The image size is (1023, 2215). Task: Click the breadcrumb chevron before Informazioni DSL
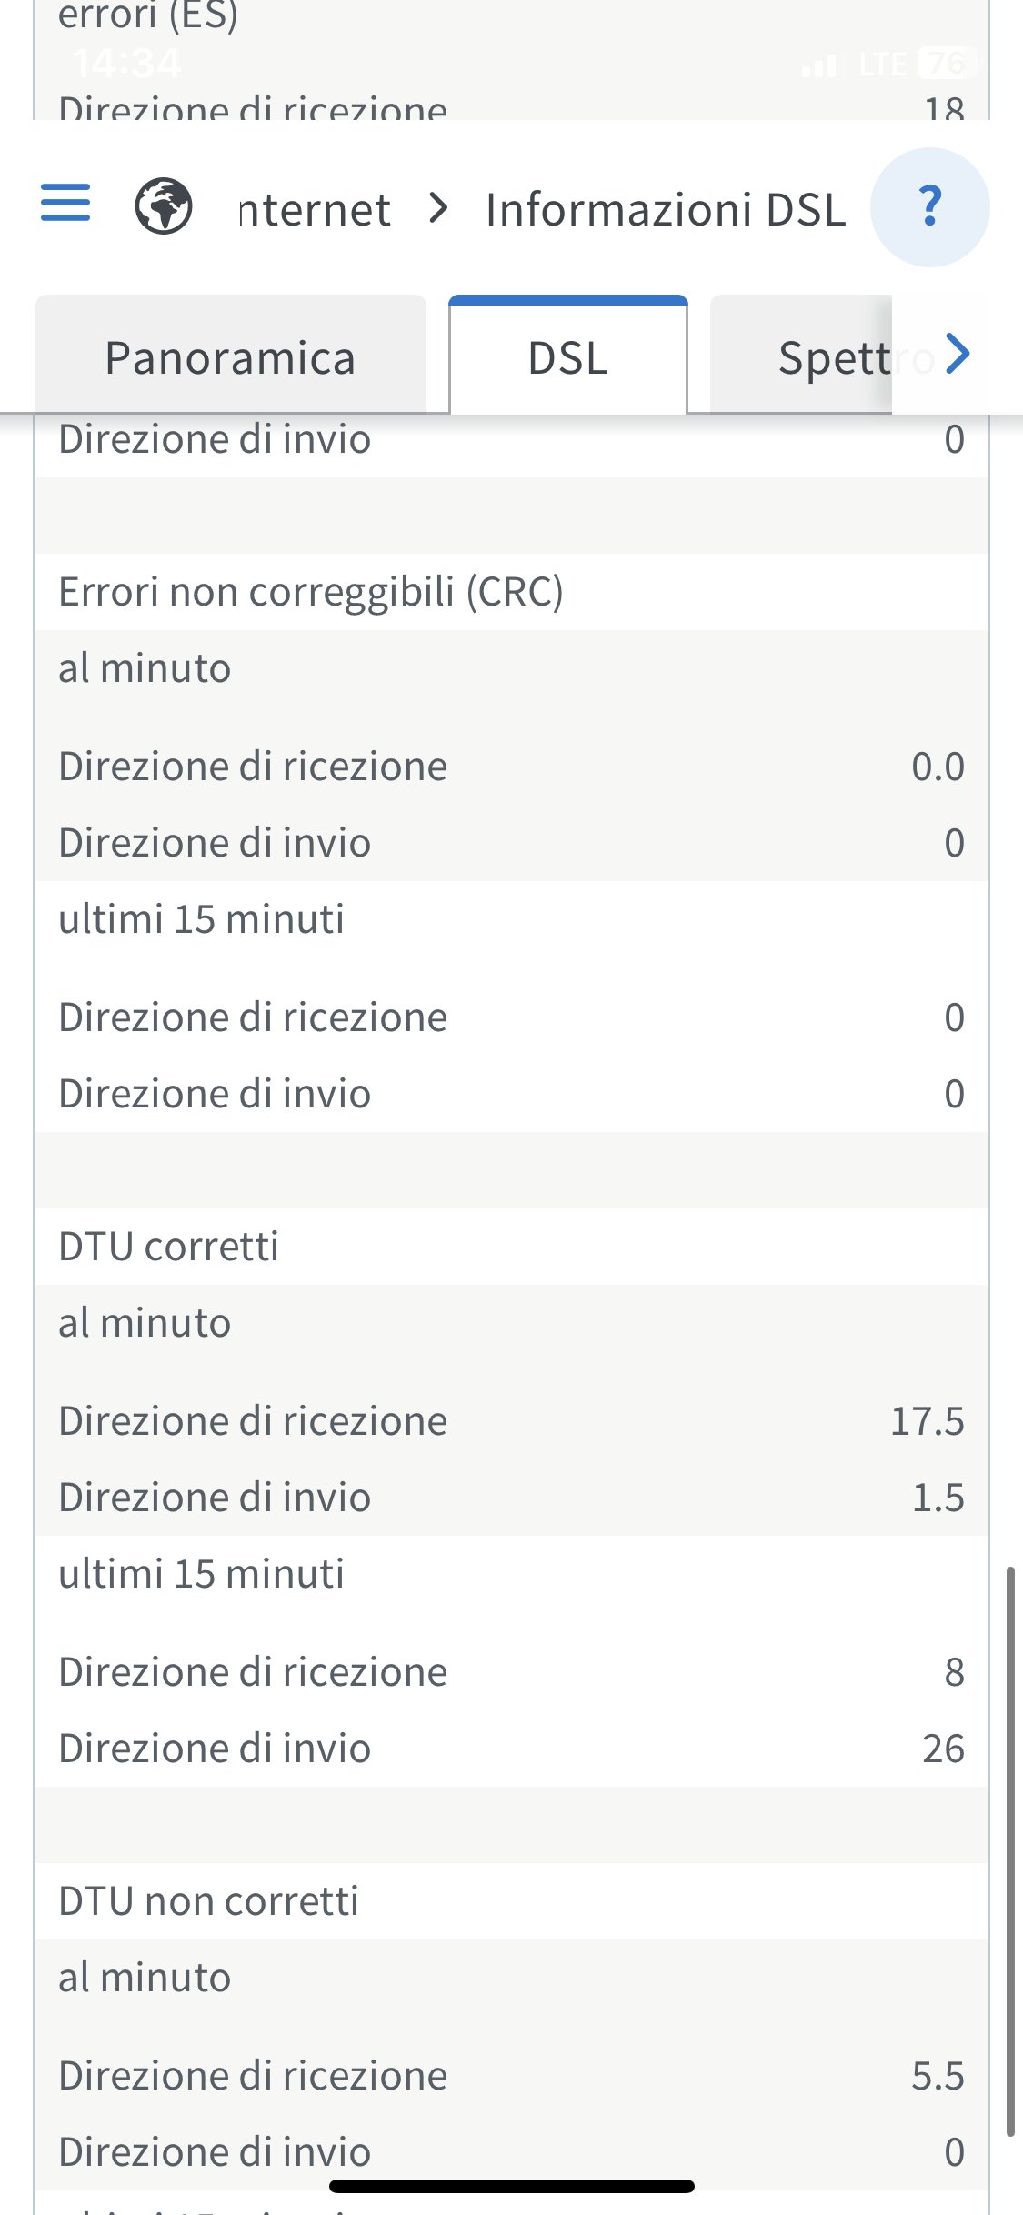tap(439, 208)
